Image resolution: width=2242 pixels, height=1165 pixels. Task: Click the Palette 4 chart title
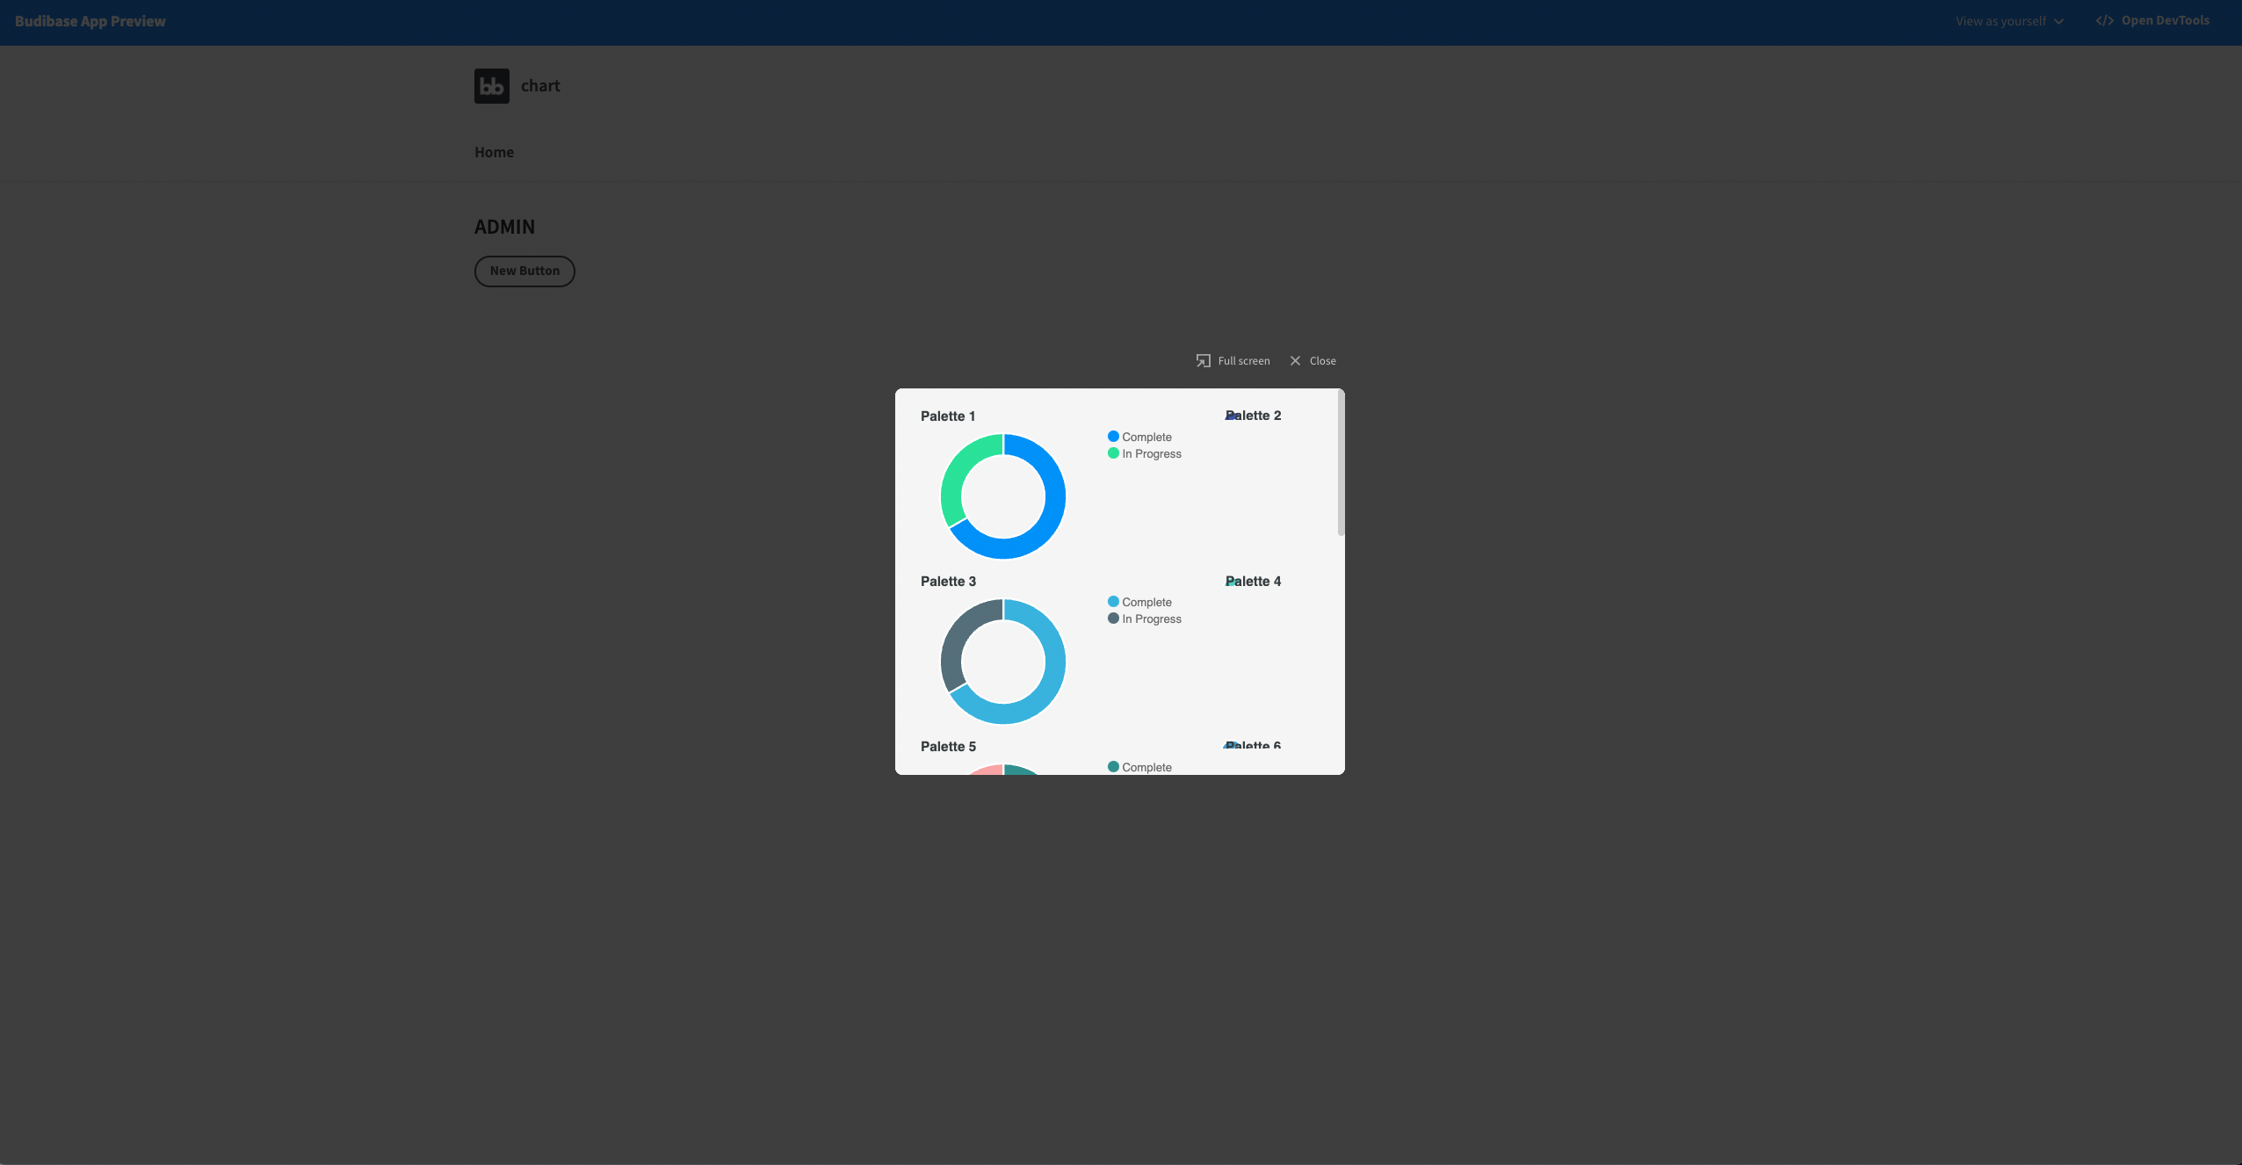pos(1253,581)
